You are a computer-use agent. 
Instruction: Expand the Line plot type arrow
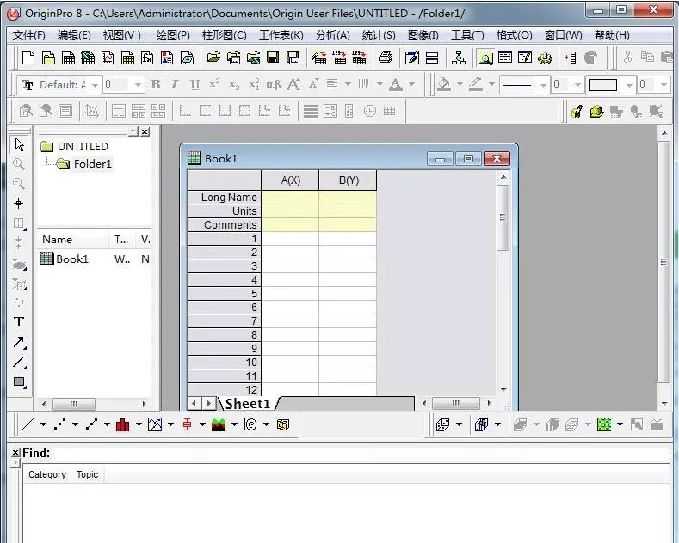point(43,424)
